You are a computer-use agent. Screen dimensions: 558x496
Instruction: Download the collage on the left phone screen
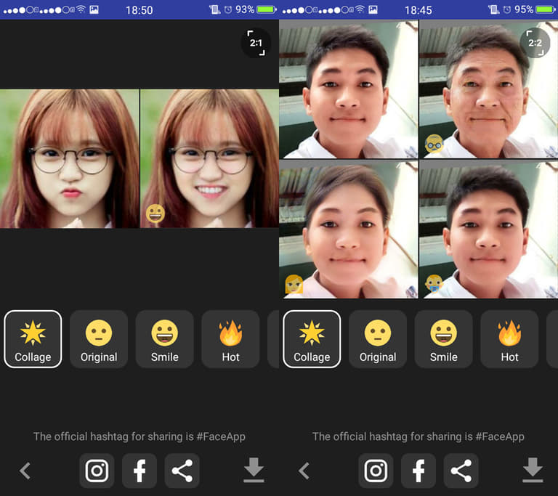254,471
